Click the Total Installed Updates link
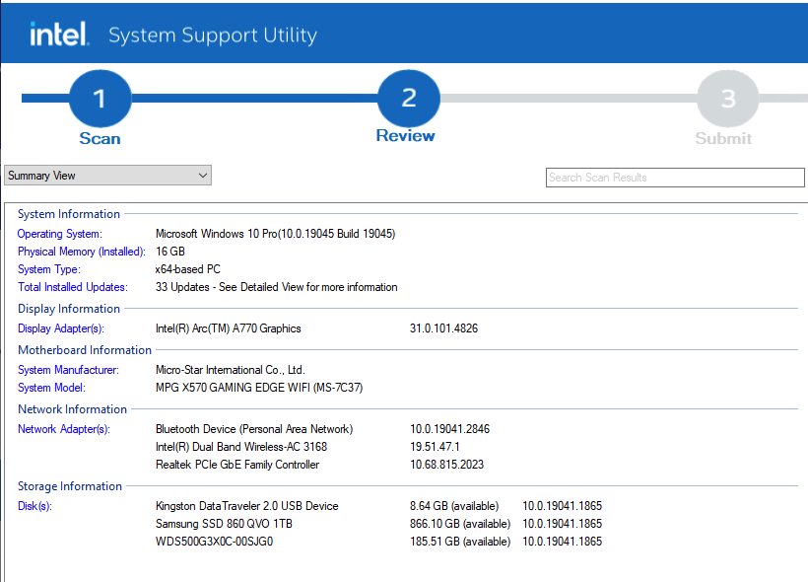Viewport: 808px width, 582px height. [x=71, y=287]
